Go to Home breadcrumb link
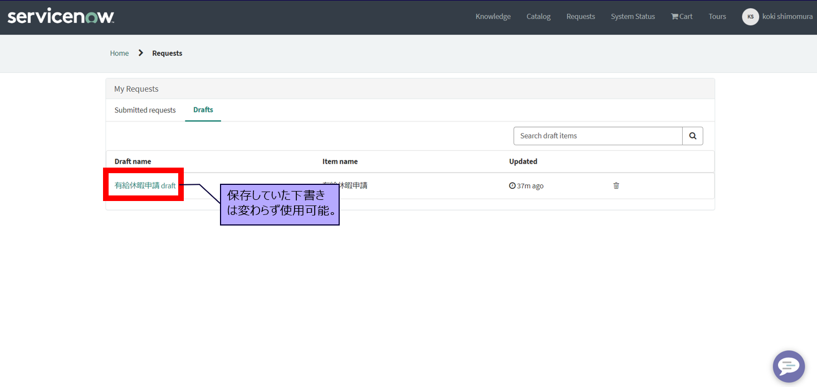 [x=119, y=53]
